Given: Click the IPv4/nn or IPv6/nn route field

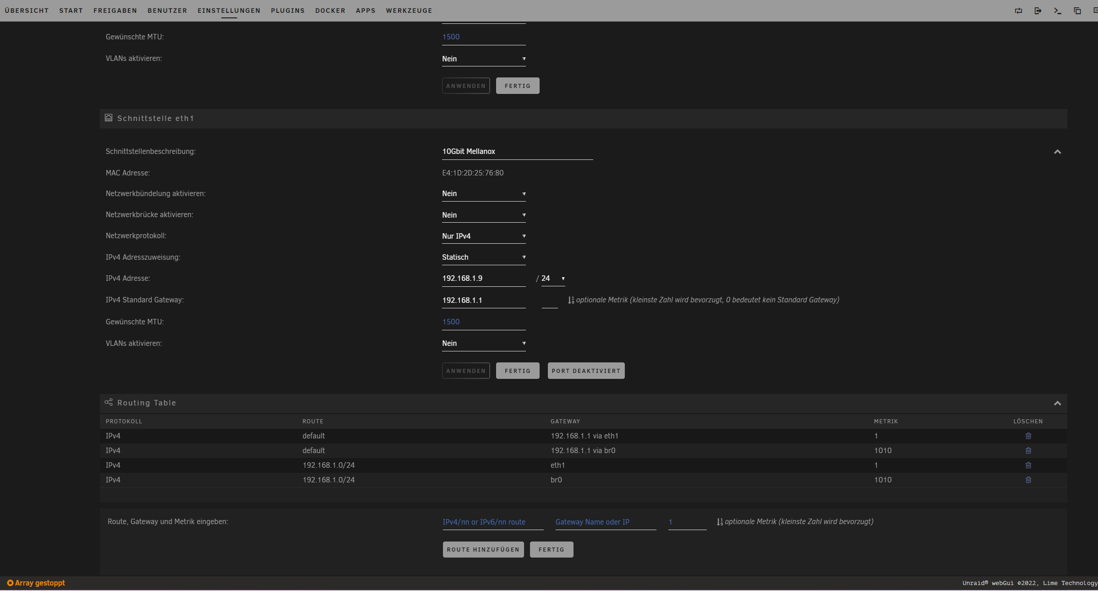Looking at the screenshot, I should click(x=493, y=522).
